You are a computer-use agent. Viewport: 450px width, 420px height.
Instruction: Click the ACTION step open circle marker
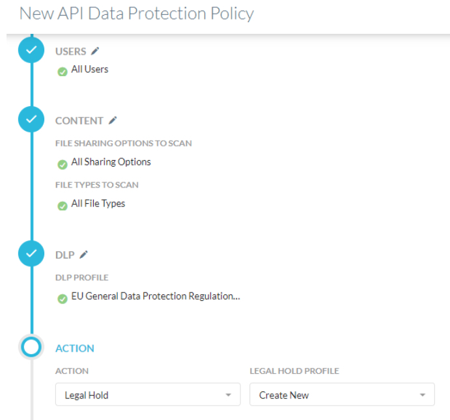[31, 347]
